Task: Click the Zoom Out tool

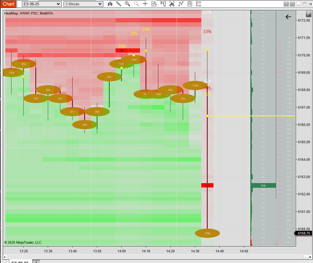Action: click(136, 4)
